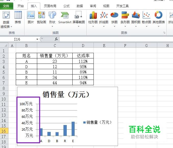
Task: Open the 图表 group dialog launcher
Action: (x=164, y=33)
